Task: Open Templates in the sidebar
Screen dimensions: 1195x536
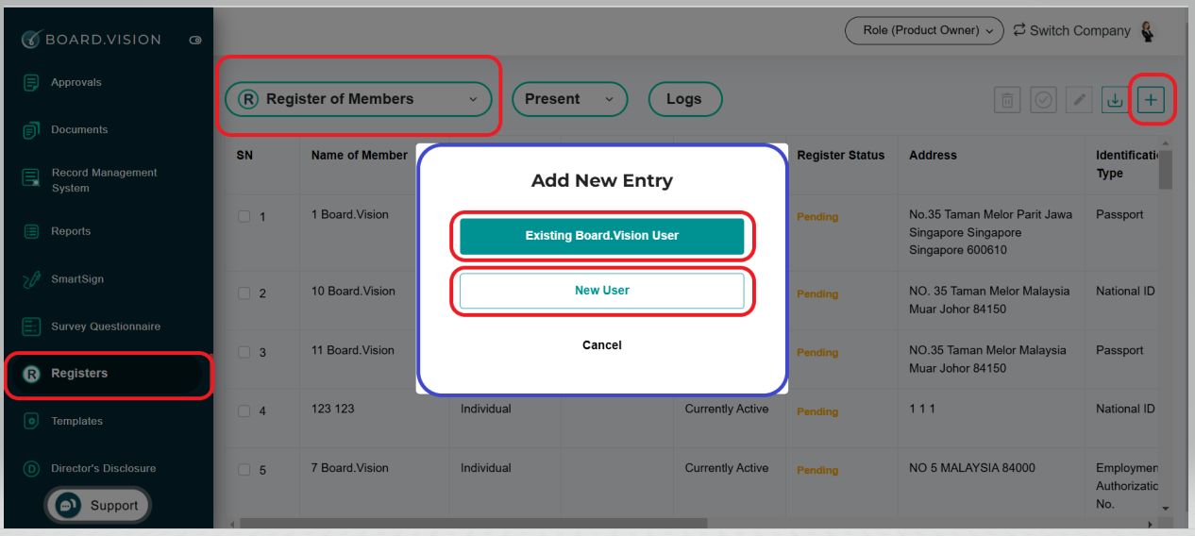Action: coord(76,421)
